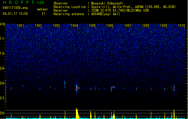
Task: Click the 1301 time marker
Action: click(20, 26)
